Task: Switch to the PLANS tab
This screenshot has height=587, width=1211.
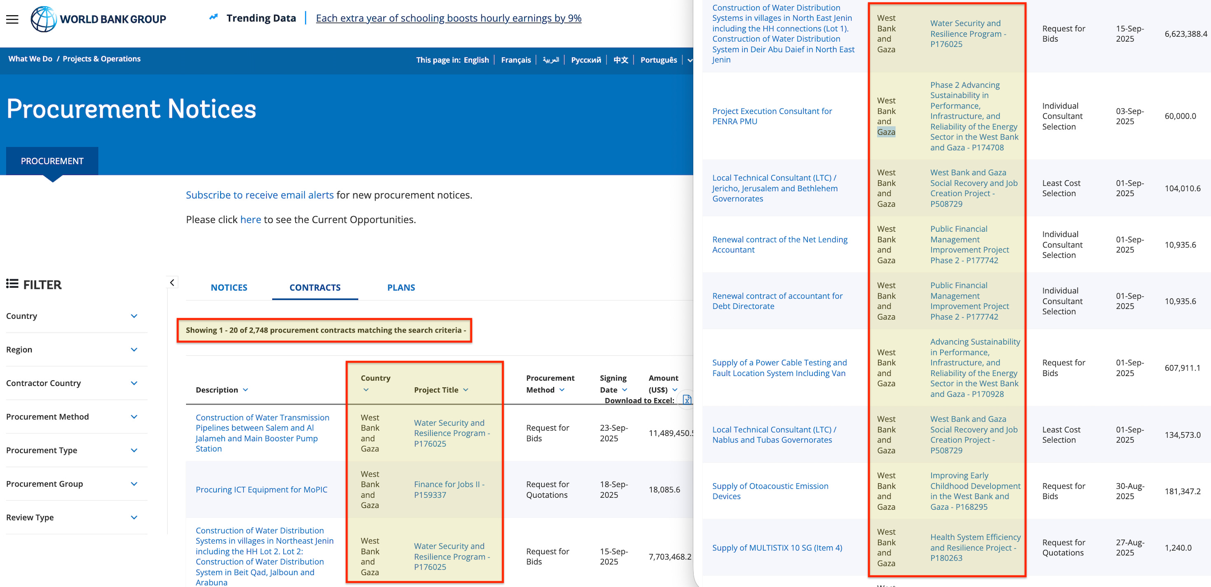Action: click(401, 287)
